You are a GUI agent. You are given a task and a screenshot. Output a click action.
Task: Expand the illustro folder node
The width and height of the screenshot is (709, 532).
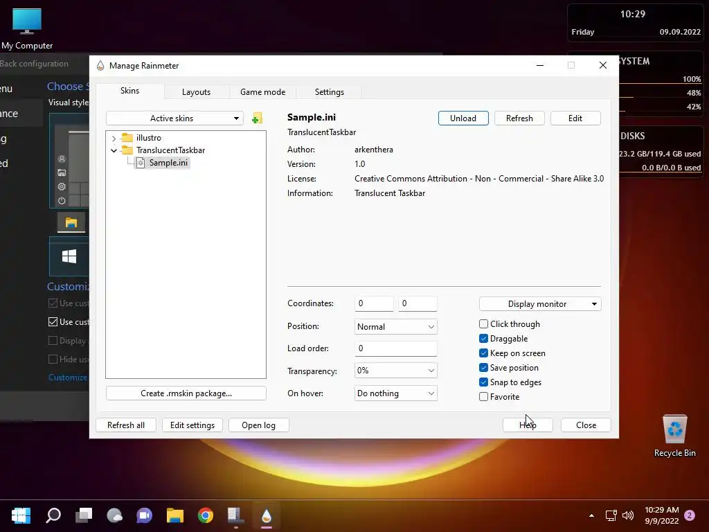[x=114, y=138]
